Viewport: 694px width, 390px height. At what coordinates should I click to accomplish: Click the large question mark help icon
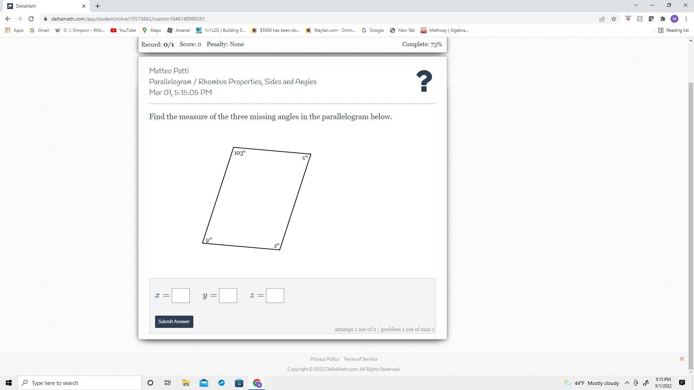click(x=424, y=81)
